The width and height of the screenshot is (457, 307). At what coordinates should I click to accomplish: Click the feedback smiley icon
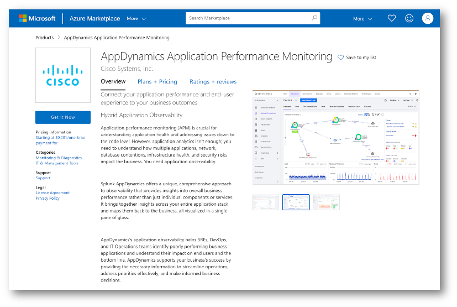tap(409, 18)
